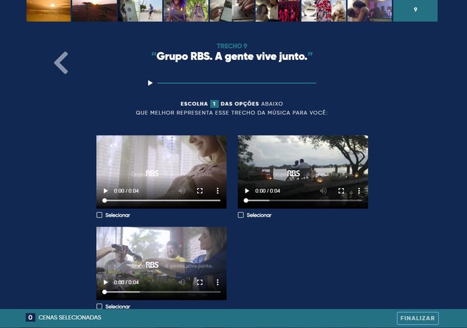This screenshot has width=467, height=328.
Task: Click the 'Trecho 9' heading
Action: (x=232, y=46)
